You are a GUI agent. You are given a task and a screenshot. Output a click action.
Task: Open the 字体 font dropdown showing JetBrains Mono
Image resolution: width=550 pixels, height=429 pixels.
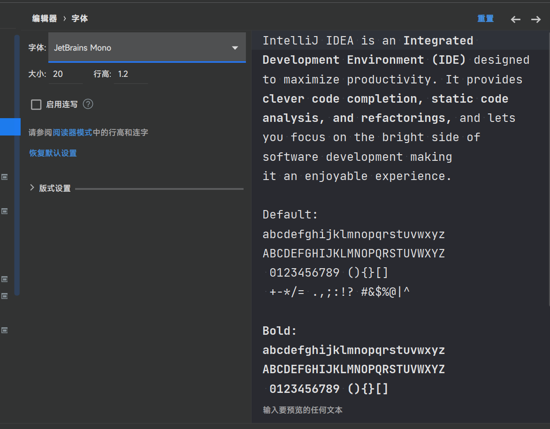point(147,48)
